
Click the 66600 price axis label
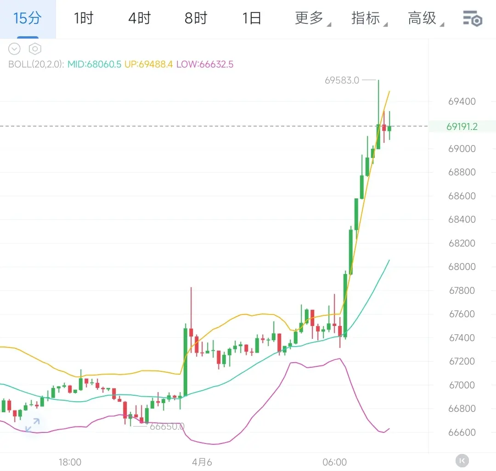pyautogui.click(x=462, y=432)
